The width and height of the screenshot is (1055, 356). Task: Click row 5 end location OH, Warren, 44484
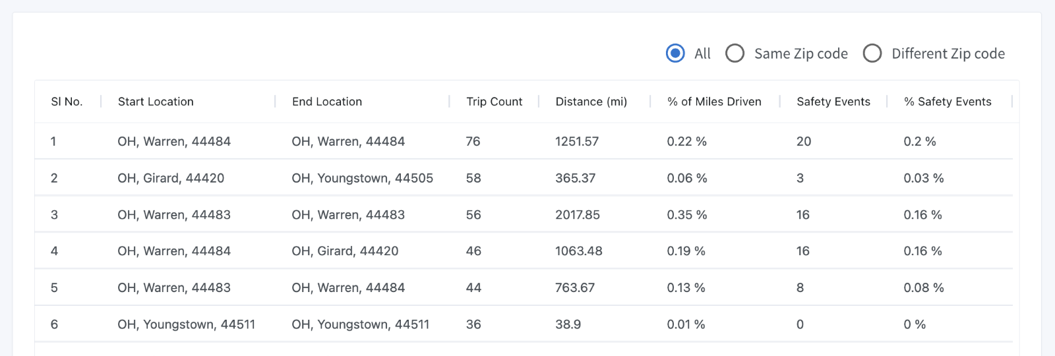pos(348,288)
